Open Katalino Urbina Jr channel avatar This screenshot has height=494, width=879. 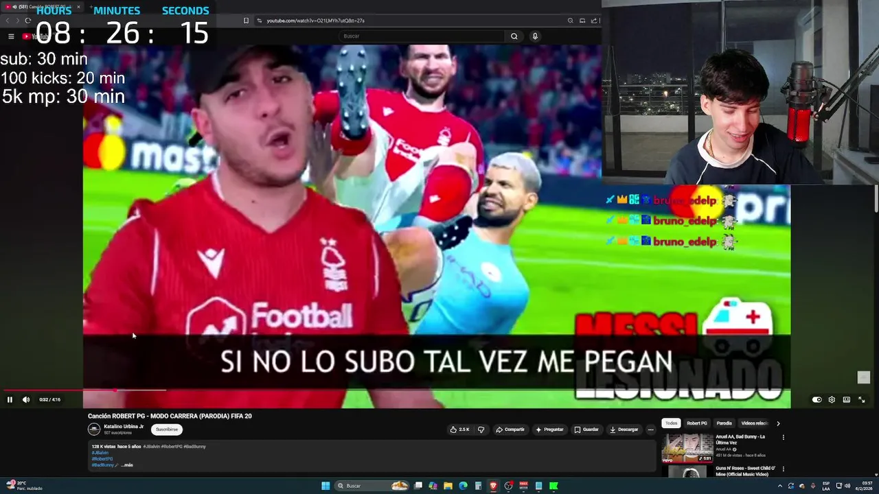tap(94, 430)
